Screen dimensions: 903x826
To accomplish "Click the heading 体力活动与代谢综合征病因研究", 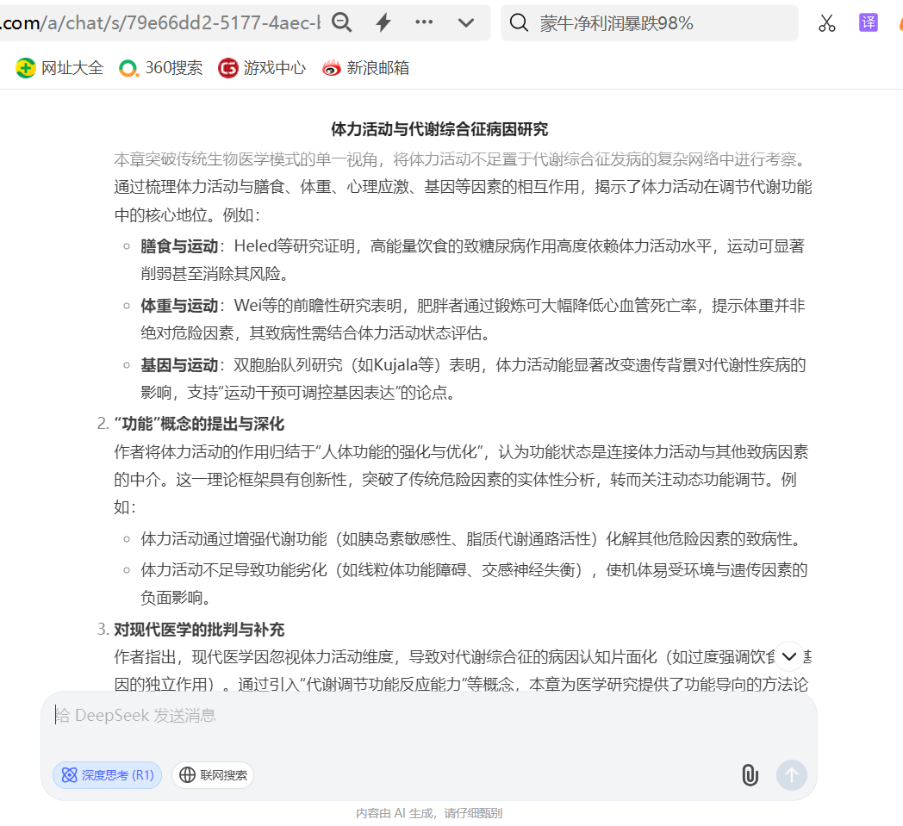I will click(x=439, y=129).
